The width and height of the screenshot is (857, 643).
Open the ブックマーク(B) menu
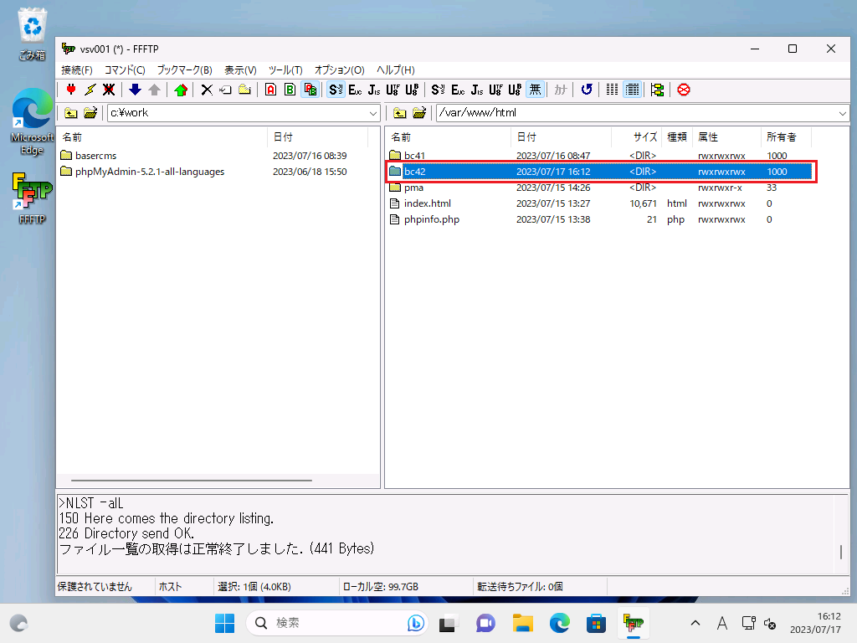coord(184,70)
